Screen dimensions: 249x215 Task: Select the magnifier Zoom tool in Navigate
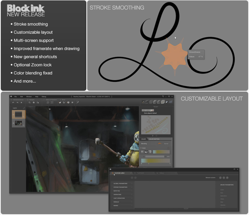click(30, 102)
